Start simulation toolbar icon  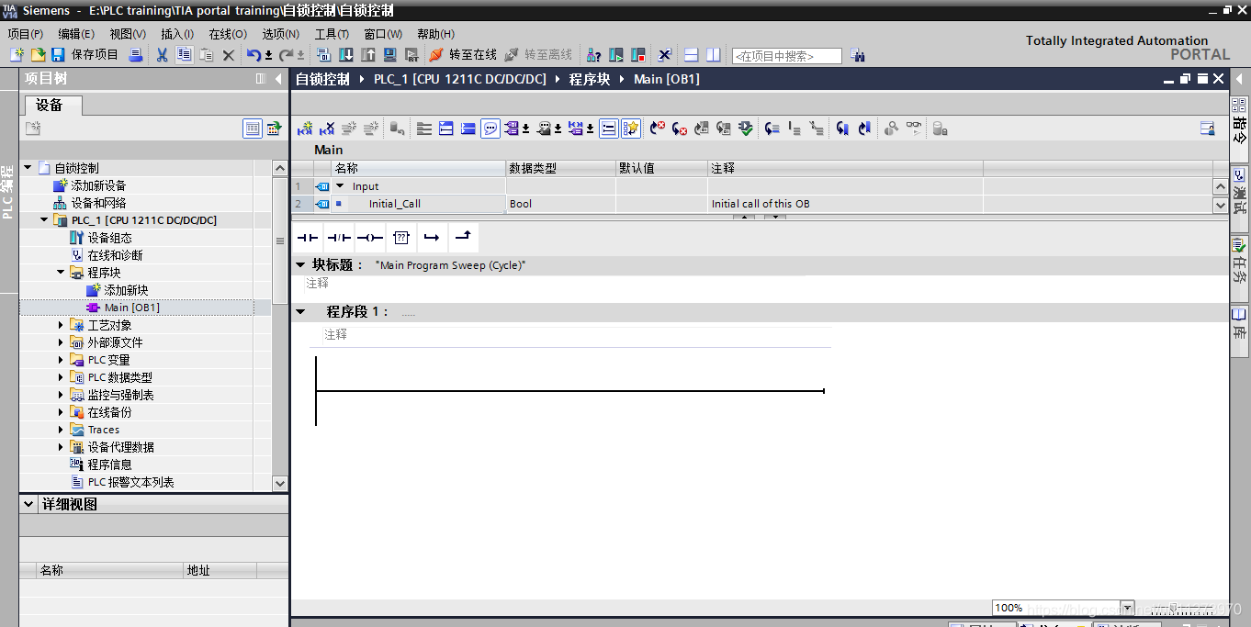click(389, 55)
